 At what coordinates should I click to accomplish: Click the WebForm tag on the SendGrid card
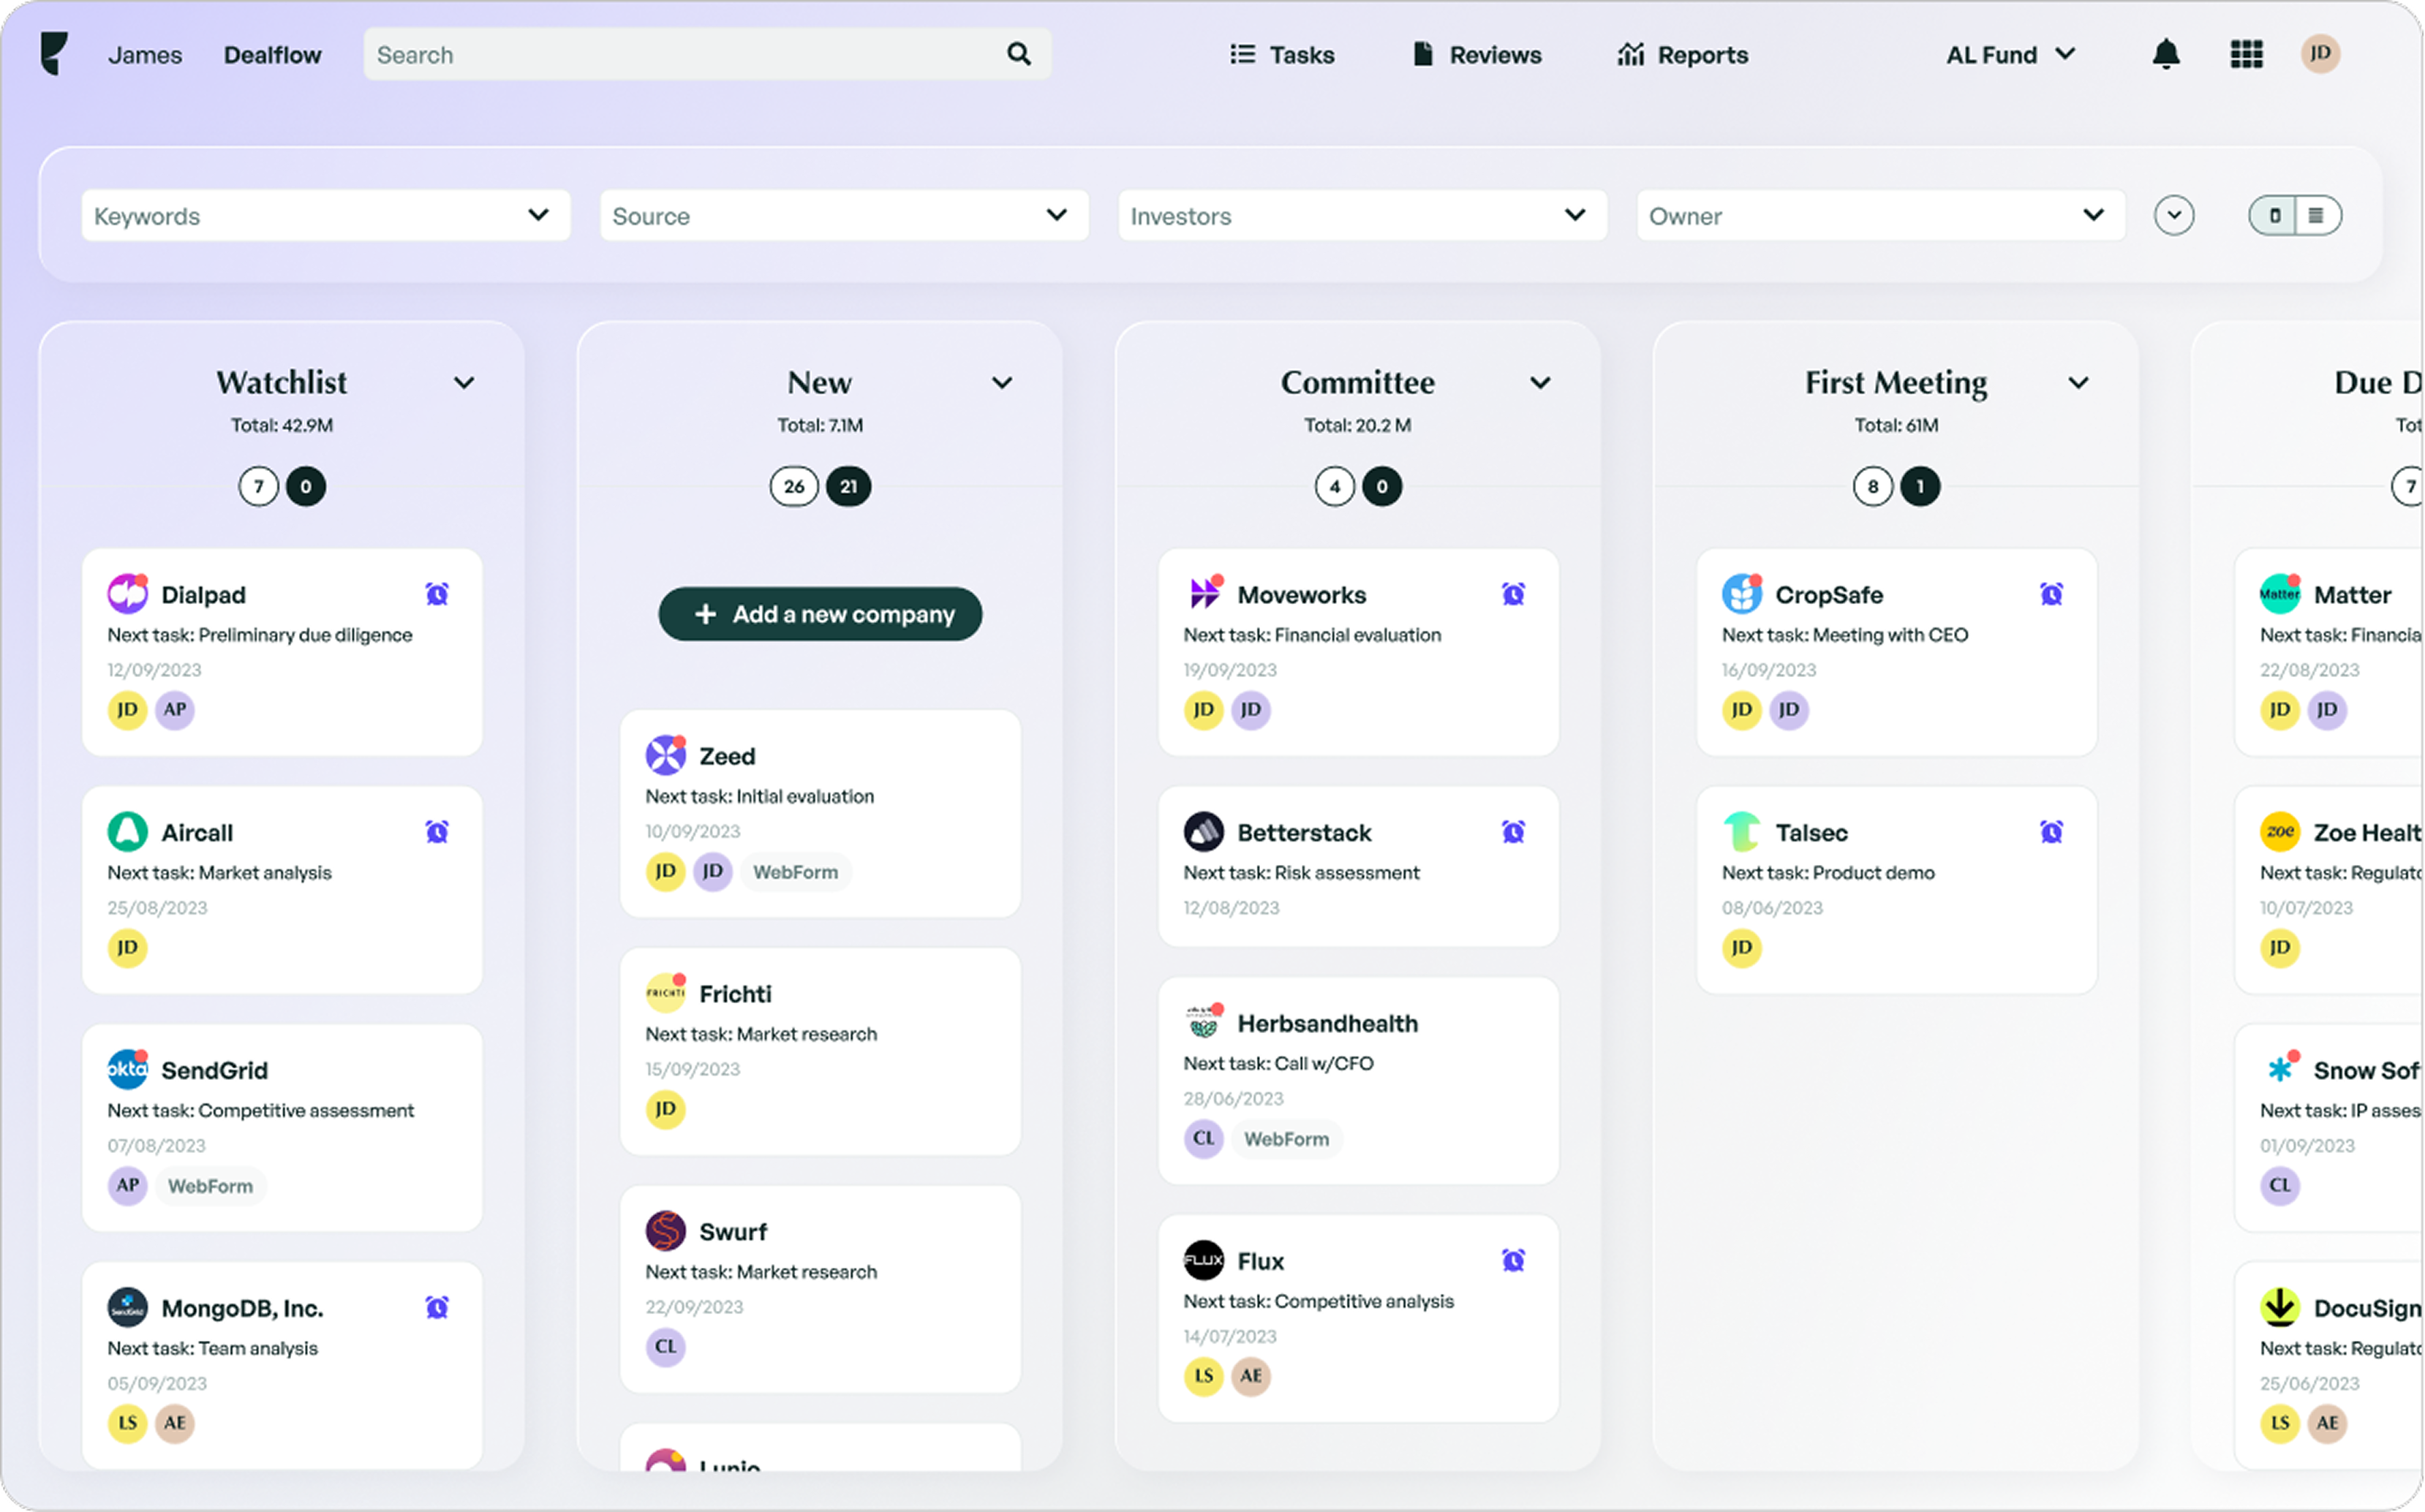point(210,1186)
